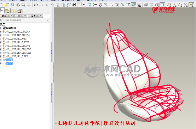The height and width of the screenshot is (129, 196).
Task: Click the Zoom Out magnifier icon
Action: click(111, 5)
